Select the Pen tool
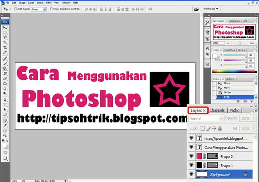This screenshot has width=259, height=182. (x=5, y=100)
